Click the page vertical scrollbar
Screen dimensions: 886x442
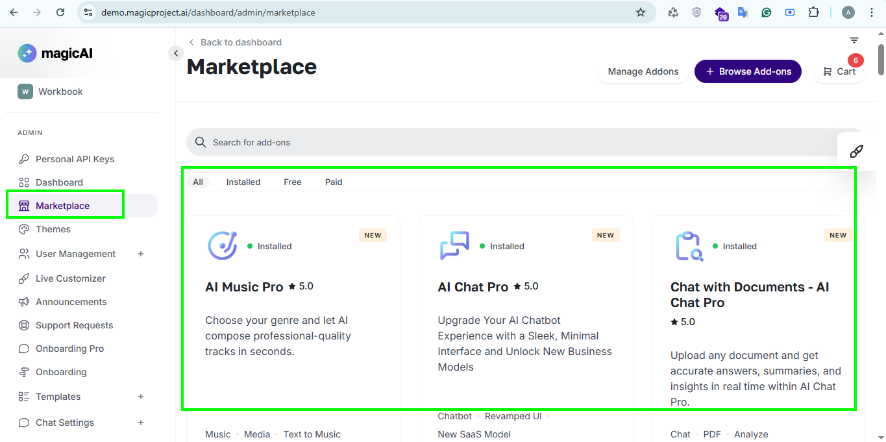click(881, 60)
